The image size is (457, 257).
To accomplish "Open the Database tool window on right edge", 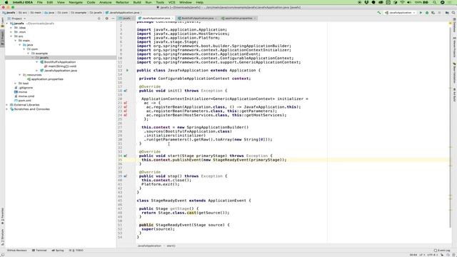I will (x=454, y=25).
